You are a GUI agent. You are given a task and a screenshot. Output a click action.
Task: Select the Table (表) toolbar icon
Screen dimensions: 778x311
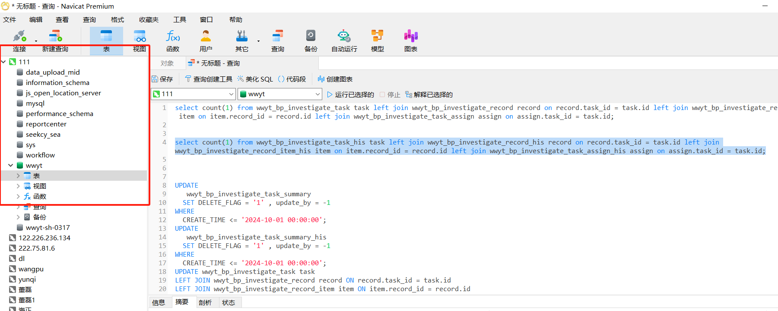pyautogui.click(x=106, y=40)
